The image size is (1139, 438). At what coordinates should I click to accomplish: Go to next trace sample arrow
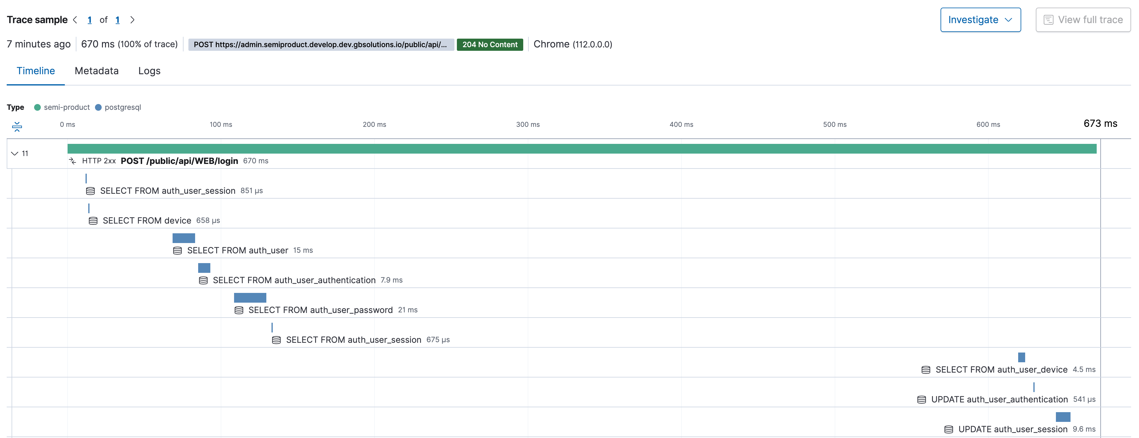click(132, 20)
